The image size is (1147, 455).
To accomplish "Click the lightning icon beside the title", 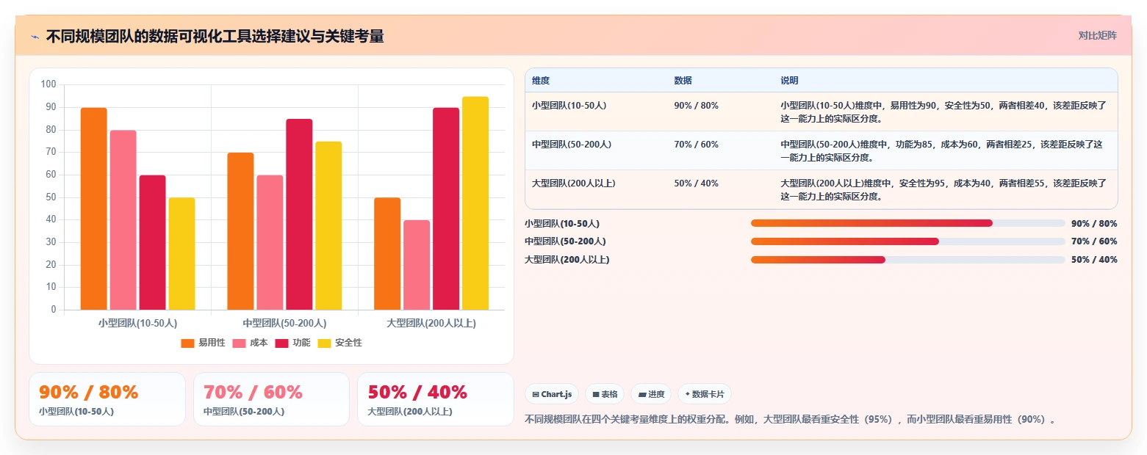I will tap(35, 36).
